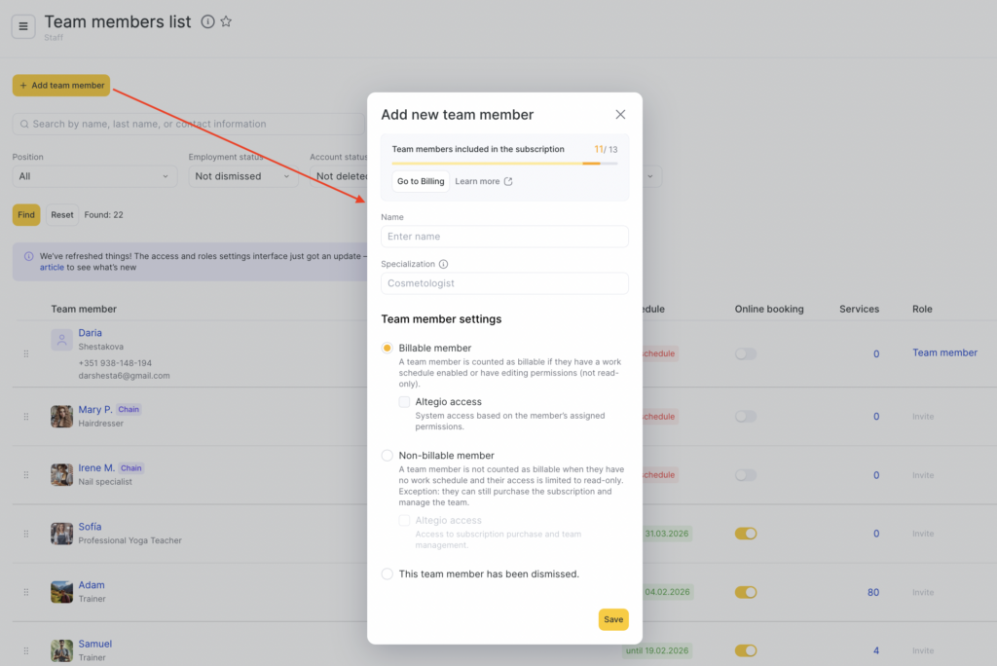
Task: Close the Add new team member dialog
Action: pyautogui.click(x=620, y=115)
